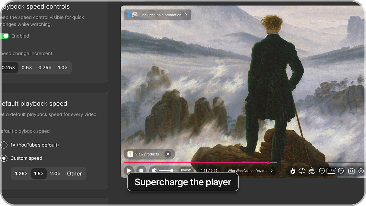Decrease playback speed with minus icon

click(322, 171)
